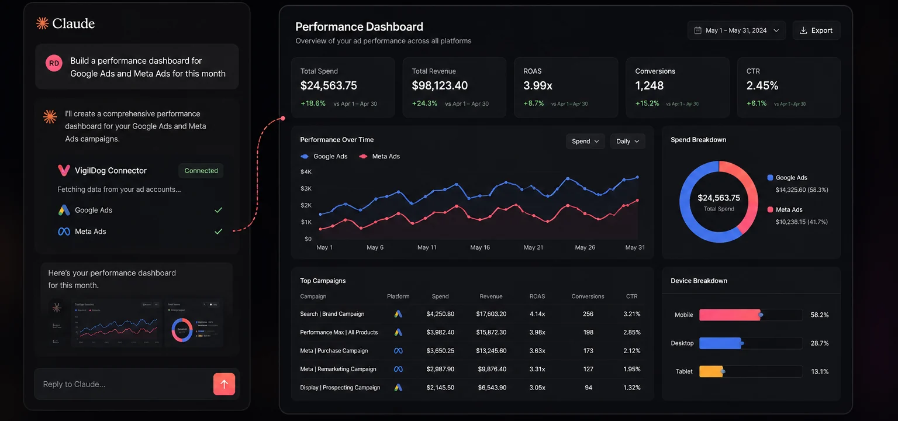Click platform icon for Search Brand Campaign
The image size is (898, 421).
point(398,314)
